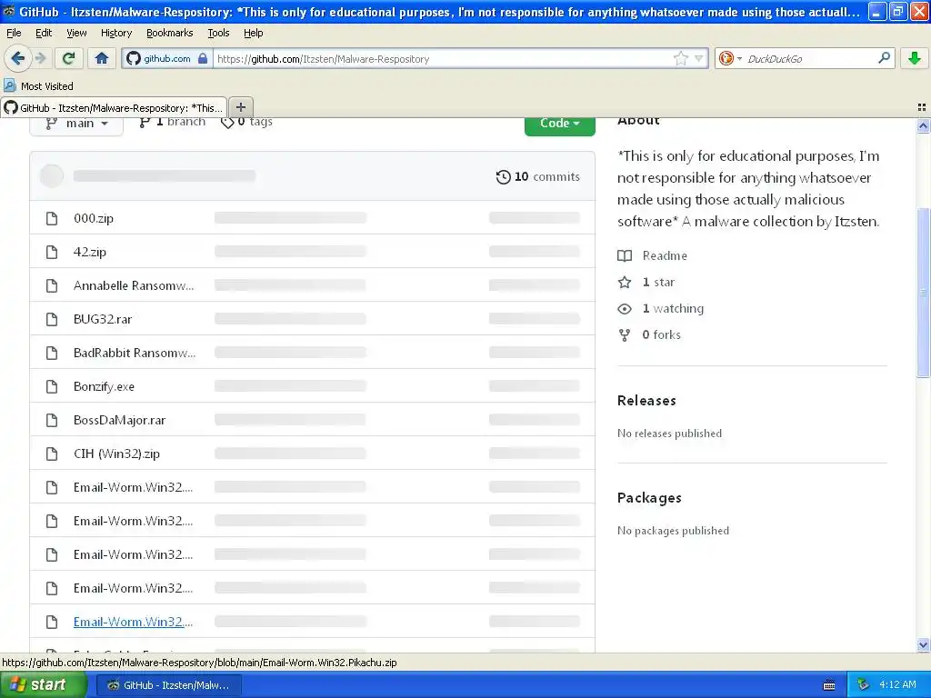Image resolution: width=931 pixels, height=698 pixels.
Task: Open the Packages section heading
Action: pyautogui.click(x=649, y=498)
